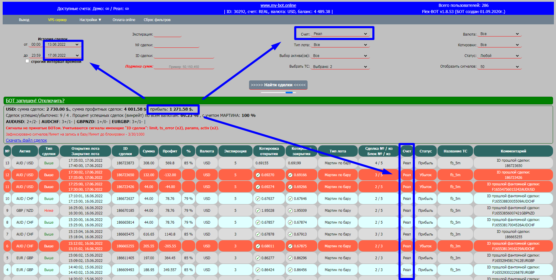Viewport: 556px width, 280px height.
Task: Open the Отобразить сигналов dropdown set to 50
Action: coord(500,67)
